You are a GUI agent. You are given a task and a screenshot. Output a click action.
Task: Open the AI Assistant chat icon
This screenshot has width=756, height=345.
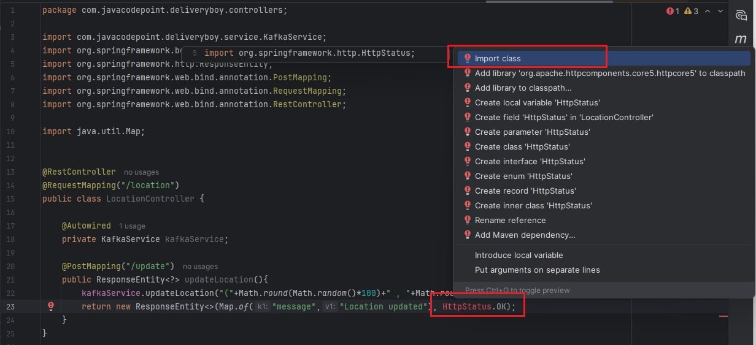(x=741, y=16)
